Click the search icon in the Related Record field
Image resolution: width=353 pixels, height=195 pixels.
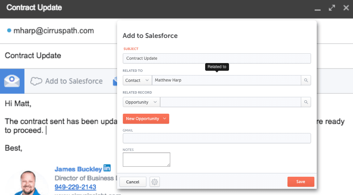[x=306, y=102]
